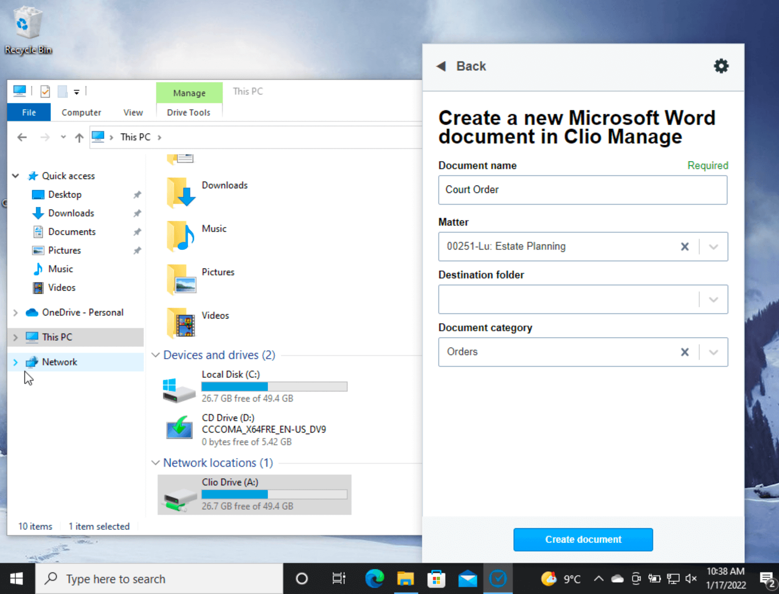Image resolution: width=779 pixels, height=594 pixels.
Task: Select the Manage contextual tab
Action: coord(189,93)
